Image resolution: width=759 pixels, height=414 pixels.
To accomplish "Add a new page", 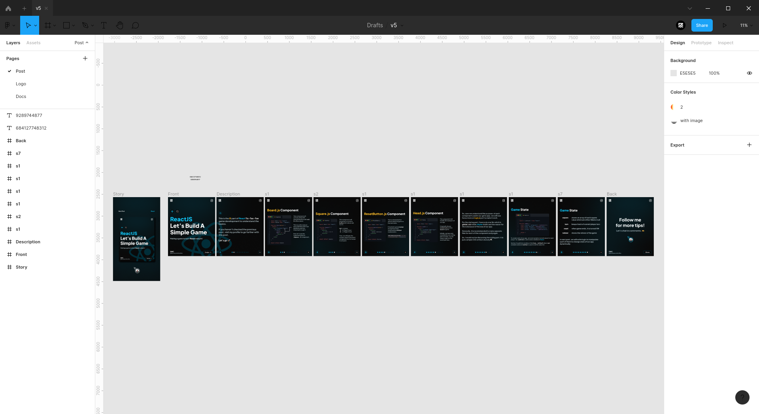I will click(85, 58).
